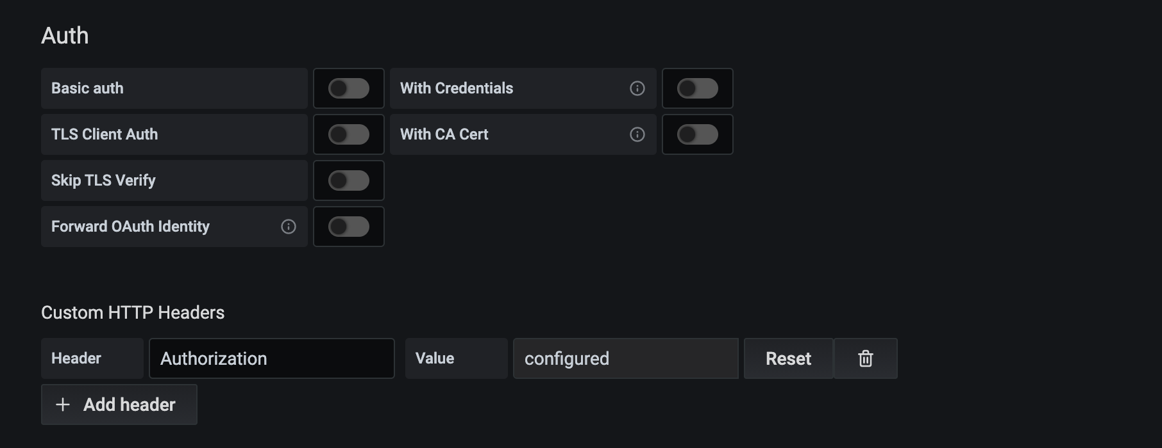Enable TLS Client Auth

point(348,134)
